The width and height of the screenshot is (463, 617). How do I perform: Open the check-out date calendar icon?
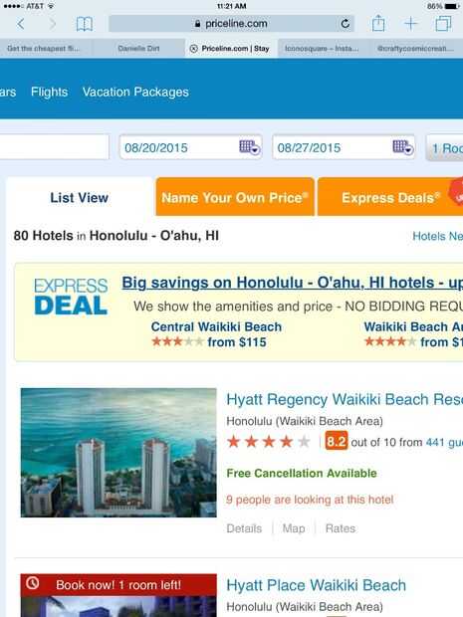[x=403, y=148]
